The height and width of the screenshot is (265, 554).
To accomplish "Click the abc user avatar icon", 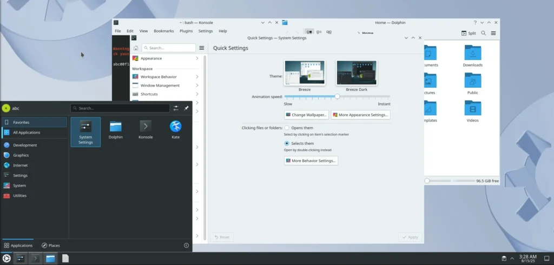I will click(x=5, y=108).
